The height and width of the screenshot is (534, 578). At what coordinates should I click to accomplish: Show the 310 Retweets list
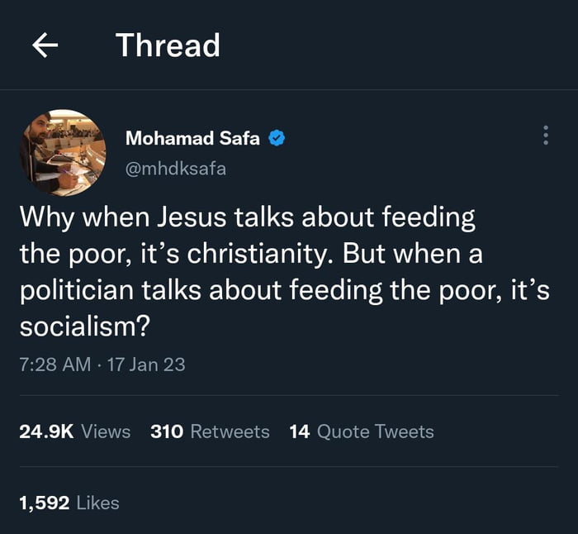pyautogui.click(x=210, y=431)
